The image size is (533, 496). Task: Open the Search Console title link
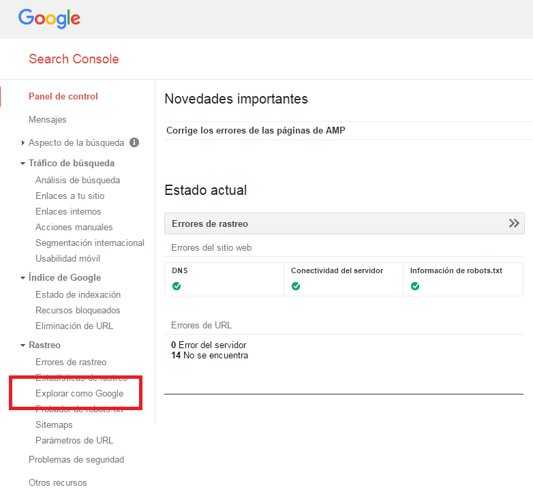[74, 59]
